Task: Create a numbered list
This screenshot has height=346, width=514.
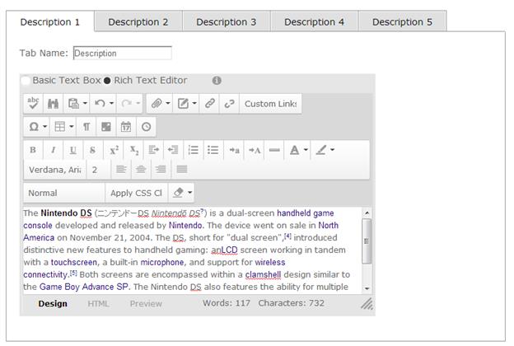Action: tap(193, 150)
